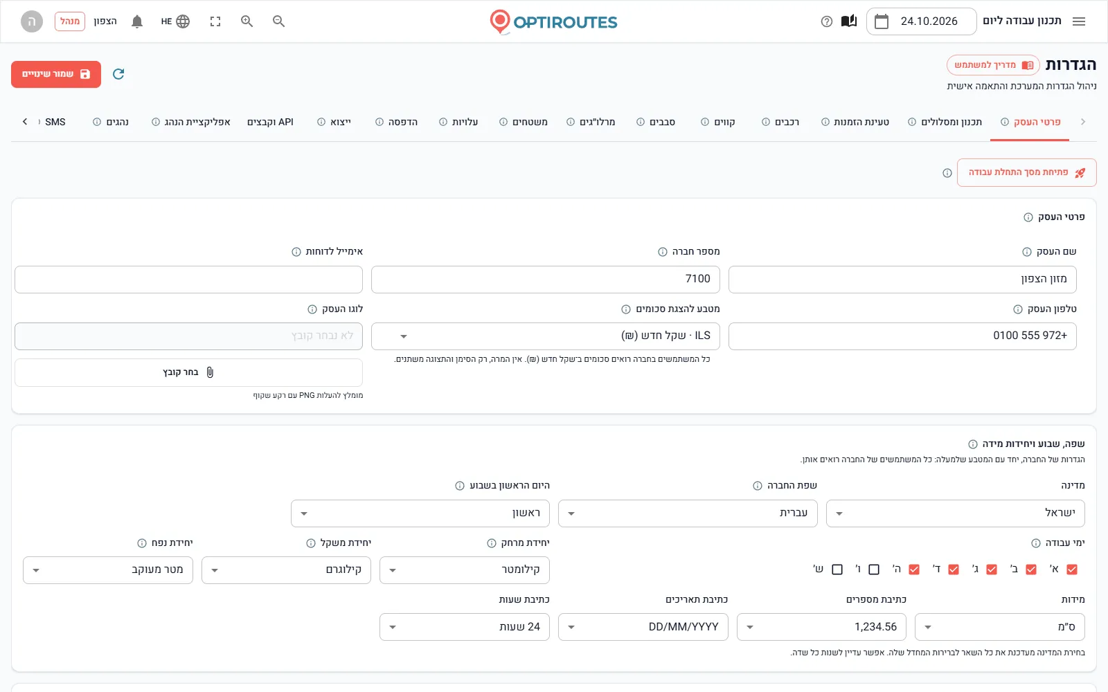
Task: Open the user guide book icon
Action: (849, 21)
